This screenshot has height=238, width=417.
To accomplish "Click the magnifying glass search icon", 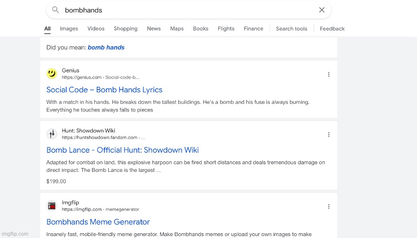I will pos(55,10).
